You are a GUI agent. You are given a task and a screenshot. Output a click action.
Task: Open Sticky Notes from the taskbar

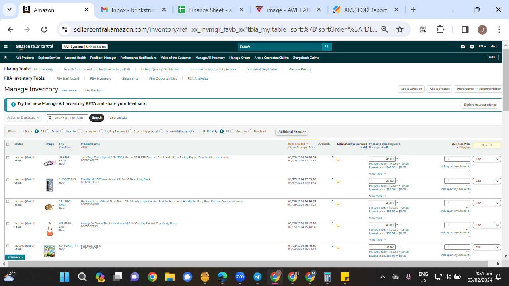(345, 277)
